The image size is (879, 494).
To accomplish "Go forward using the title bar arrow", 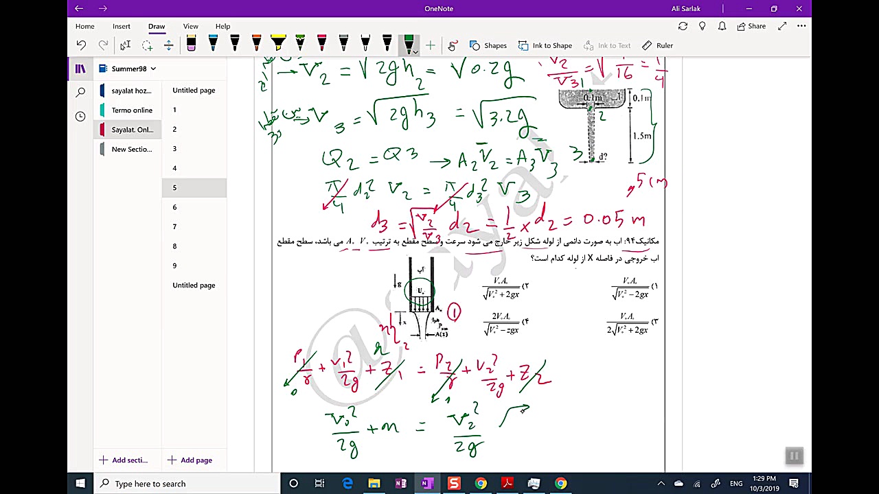I will pos(103,8).
